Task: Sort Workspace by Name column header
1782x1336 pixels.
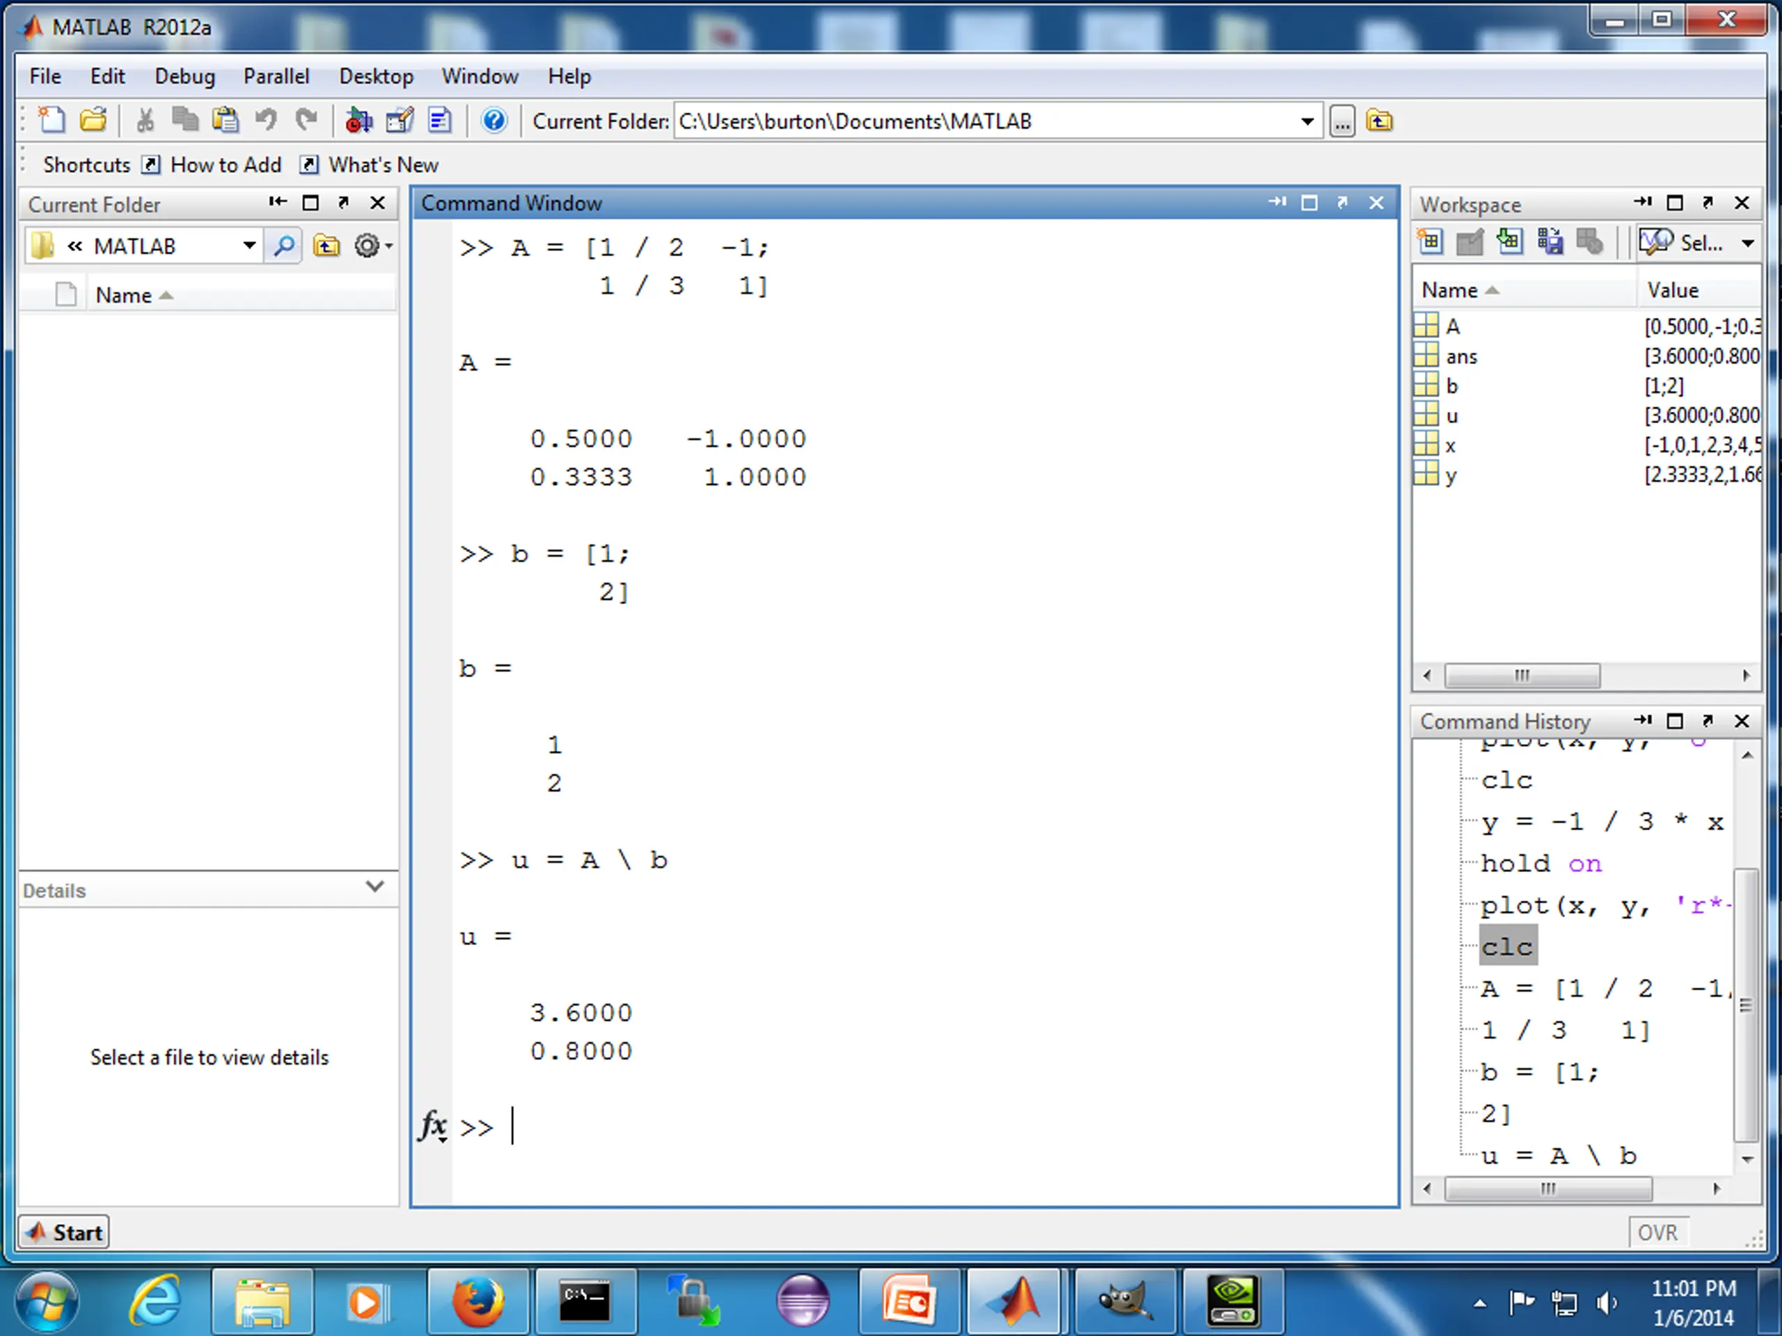Action: (1525, 290)
